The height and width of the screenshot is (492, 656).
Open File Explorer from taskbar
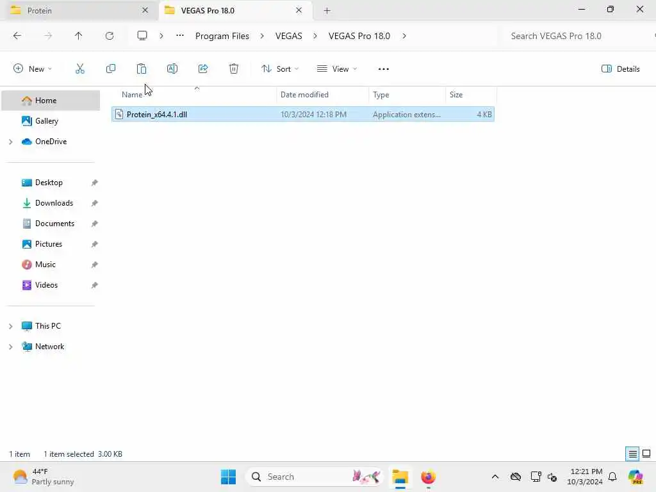point(400,477)
